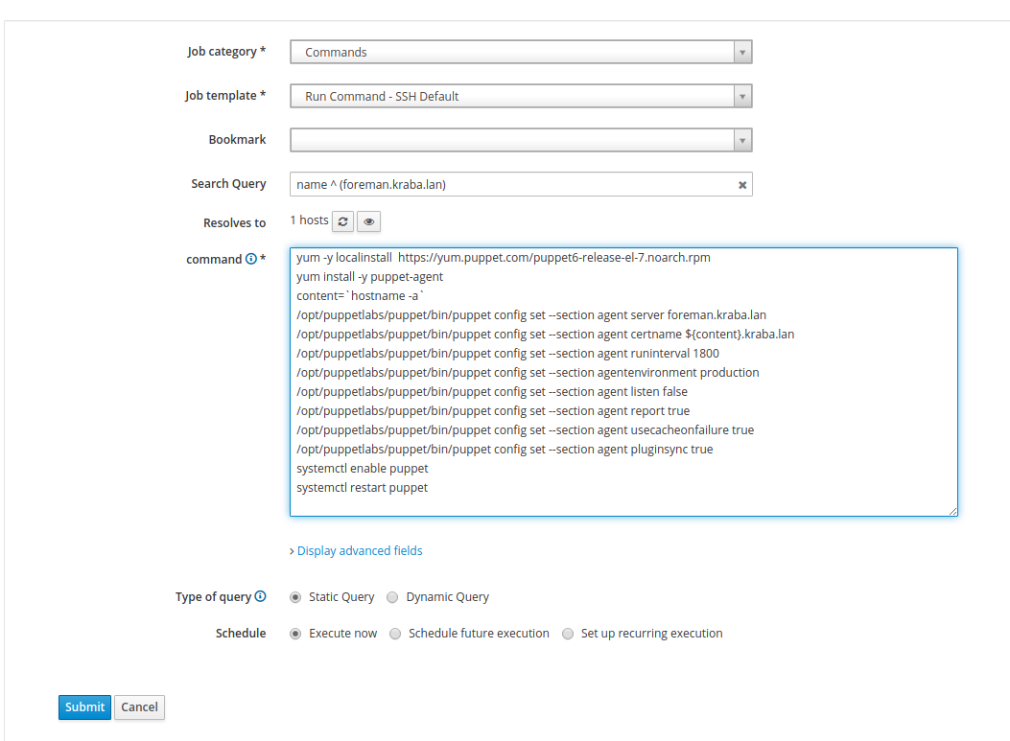Viewport: 1010px width, 741px height.
Task: Click the 'agent server foreman.kraba.lan' line
Action: point(531,314)
